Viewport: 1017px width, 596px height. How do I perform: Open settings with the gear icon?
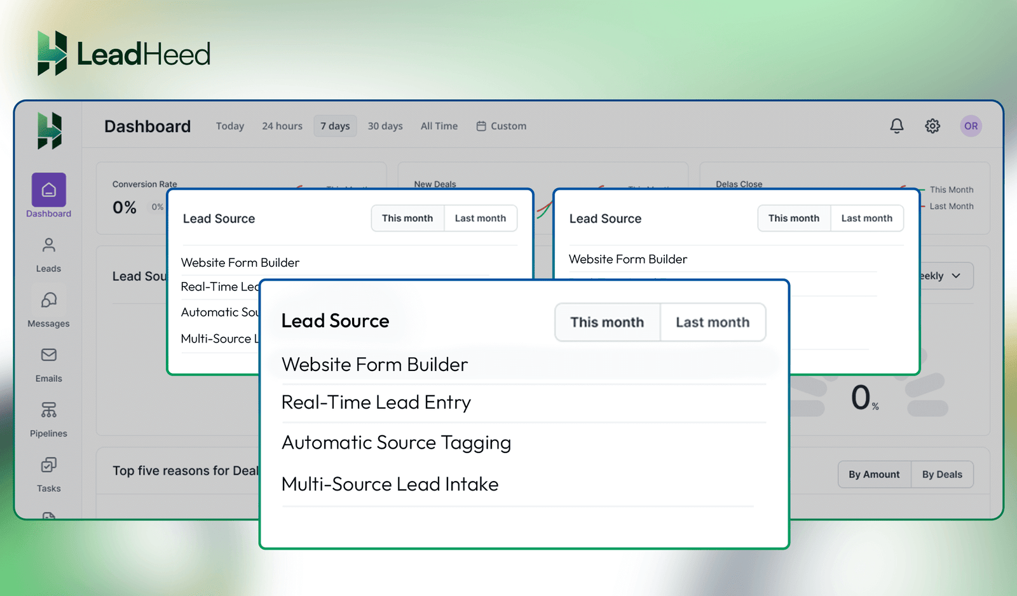tap(932, 126)
